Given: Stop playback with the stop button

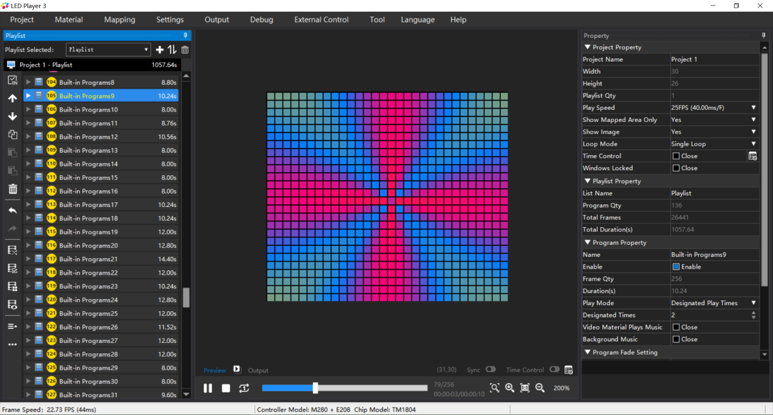Looking at the screenshot, I should point(226,388).
